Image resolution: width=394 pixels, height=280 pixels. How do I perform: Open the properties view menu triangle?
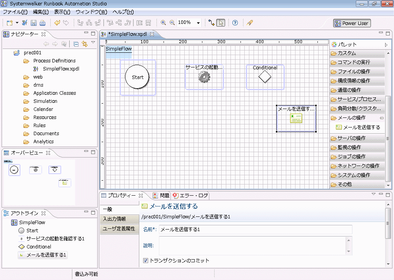pyautogui.click(x=373, y=194)
